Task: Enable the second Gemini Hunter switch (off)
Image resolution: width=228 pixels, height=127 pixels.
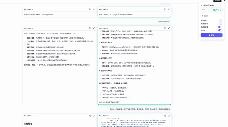Action: (x=220, y=24)
